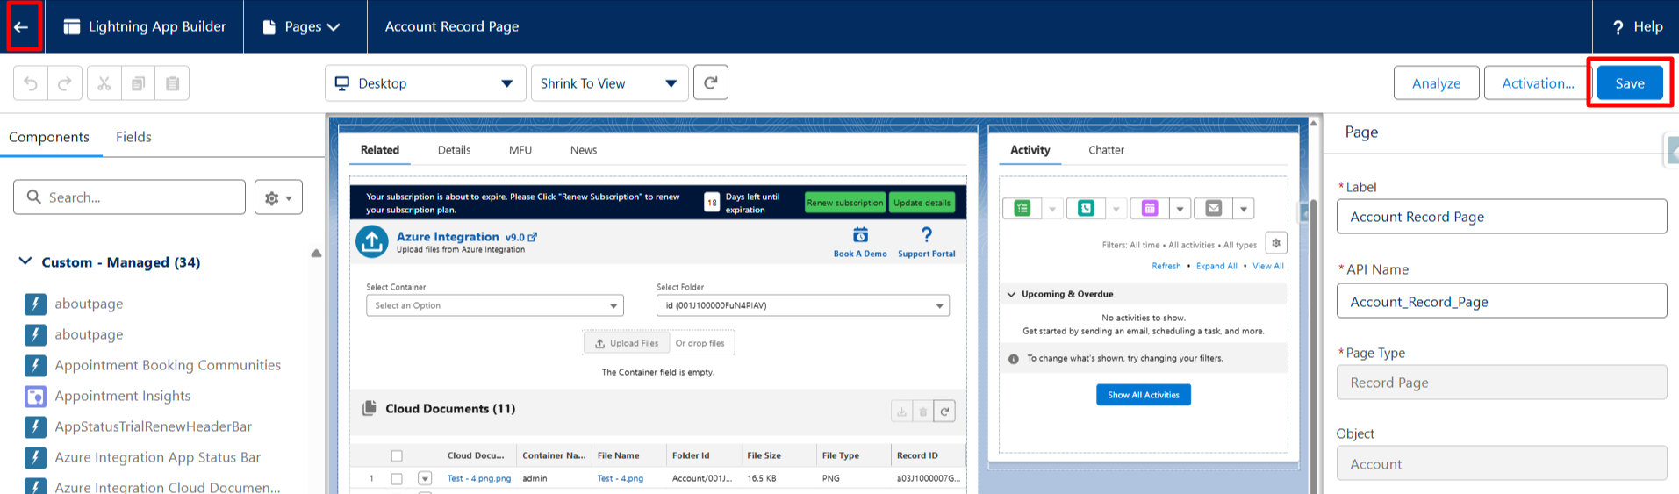Click the Appointment Insights component icon
1679x494 pixels.
[35, 396]
